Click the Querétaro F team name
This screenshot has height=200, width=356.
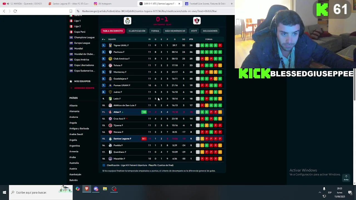click(x=120, y=152)
